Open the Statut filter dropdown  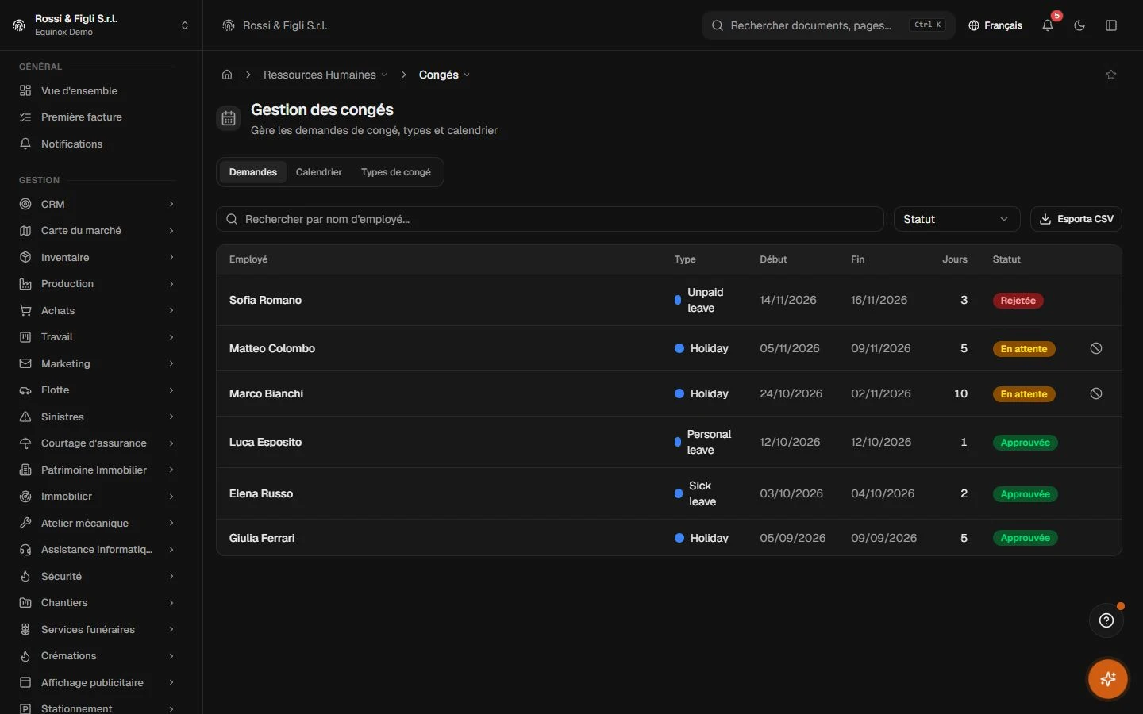tap(956, 219)
